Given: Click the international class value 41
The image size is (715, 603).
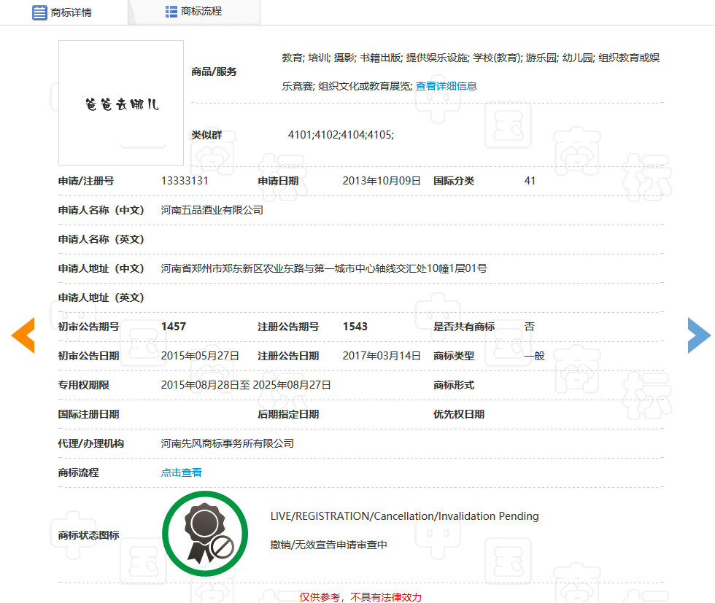Looking at the screenshot, I should click(x=530, y=181).
